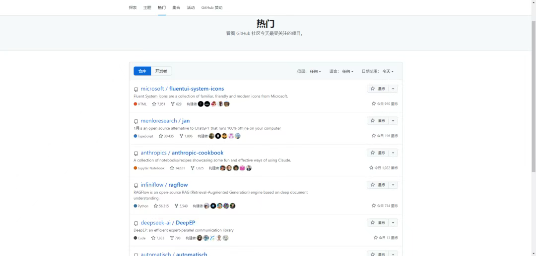The image size is (536, 256).
Task: Click last contributor avatar of fluentui-system-icons
Action: (x=227, y=104)
